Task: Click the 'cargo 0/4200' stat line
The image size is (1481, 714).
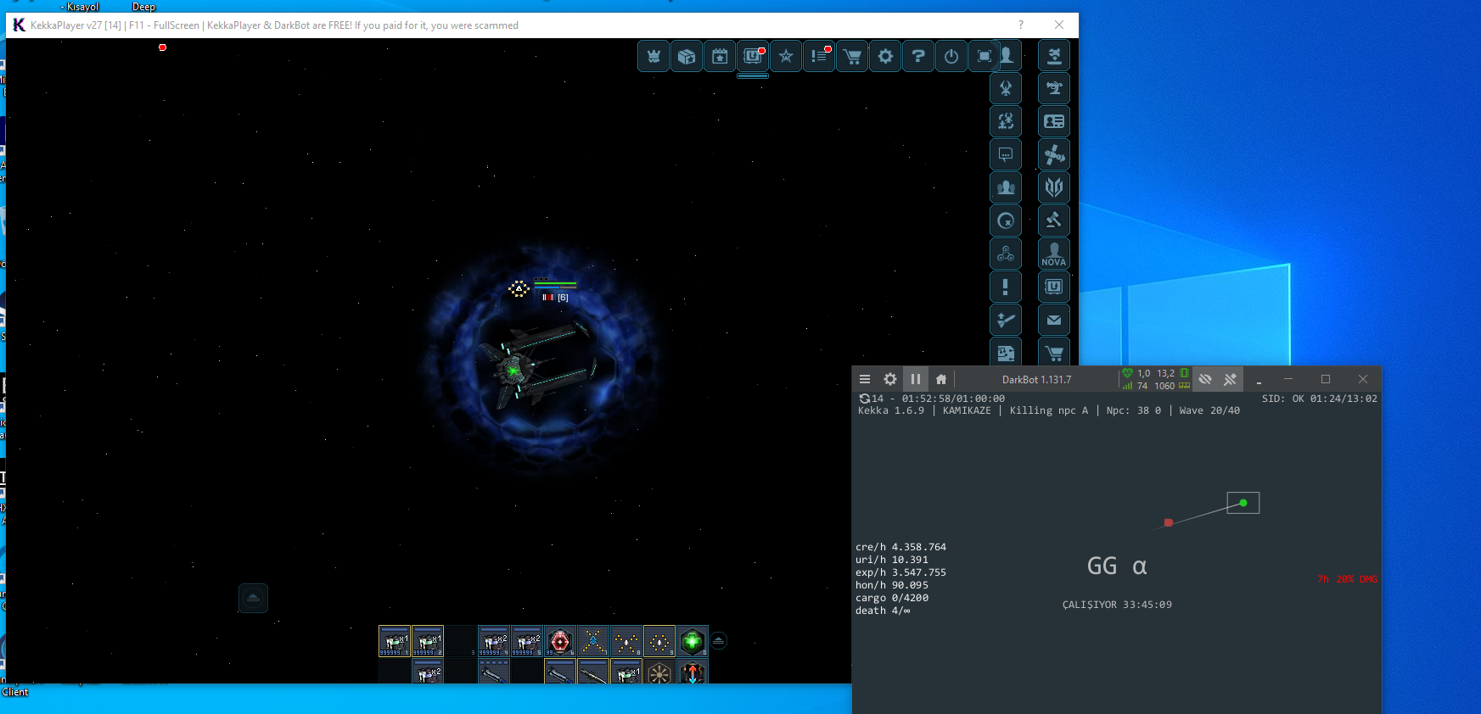Action: tap(892, 598)
